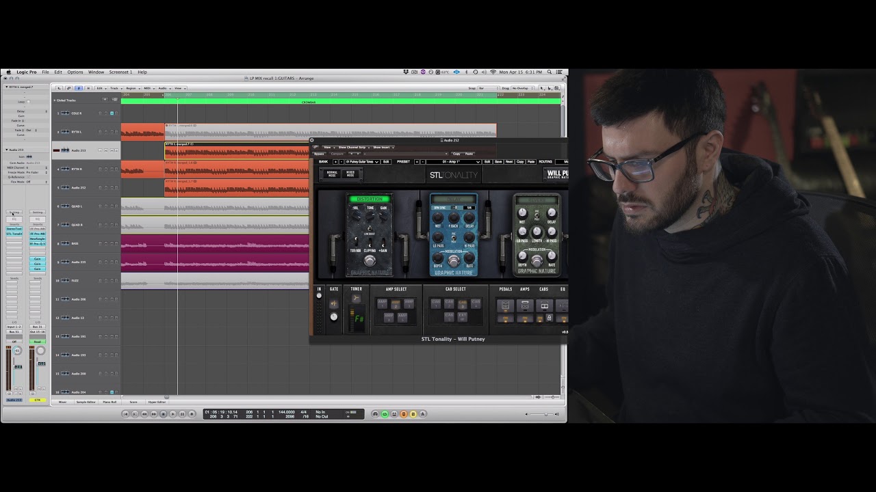Click the Setting button on channel strip

[14, 213]
